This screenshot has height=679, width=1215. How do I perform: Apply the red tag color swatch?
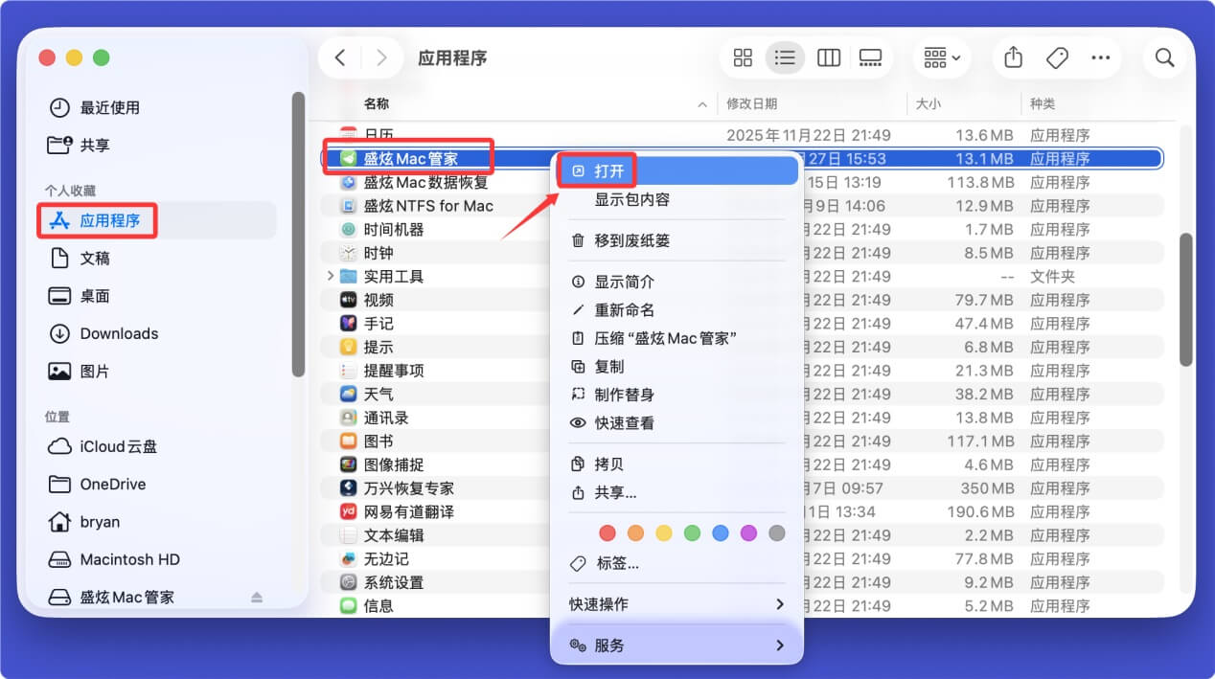(x=607, y=532)
